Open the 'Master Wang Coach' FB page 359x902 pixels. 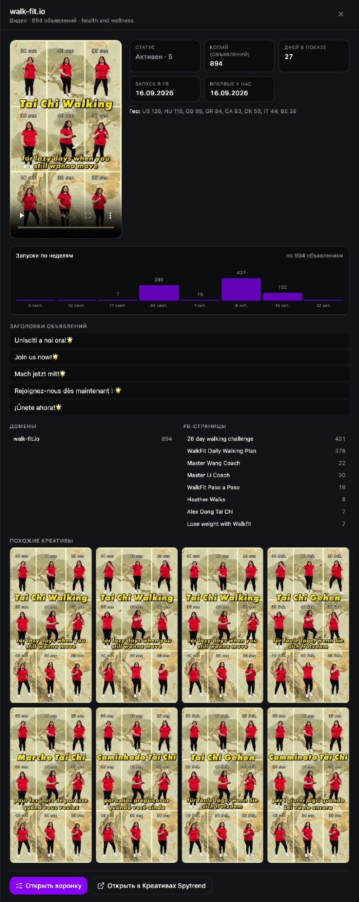(x=266, y=463)
